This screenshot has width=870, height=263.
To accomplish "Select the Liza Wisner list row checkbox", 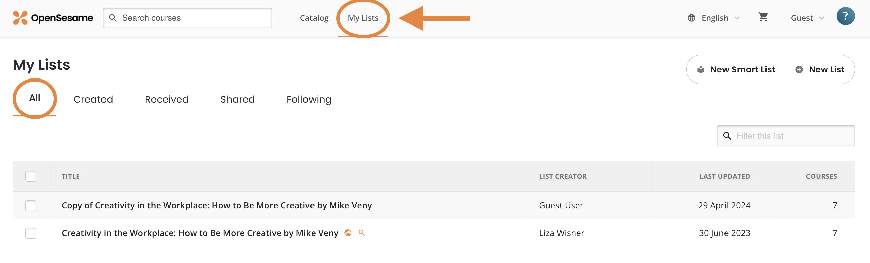I will coord(31,233).
